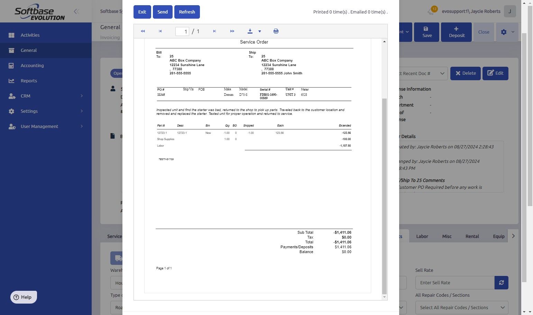533x315 pixels.
Task: Edit the work order details
Action: pos(495,73)
